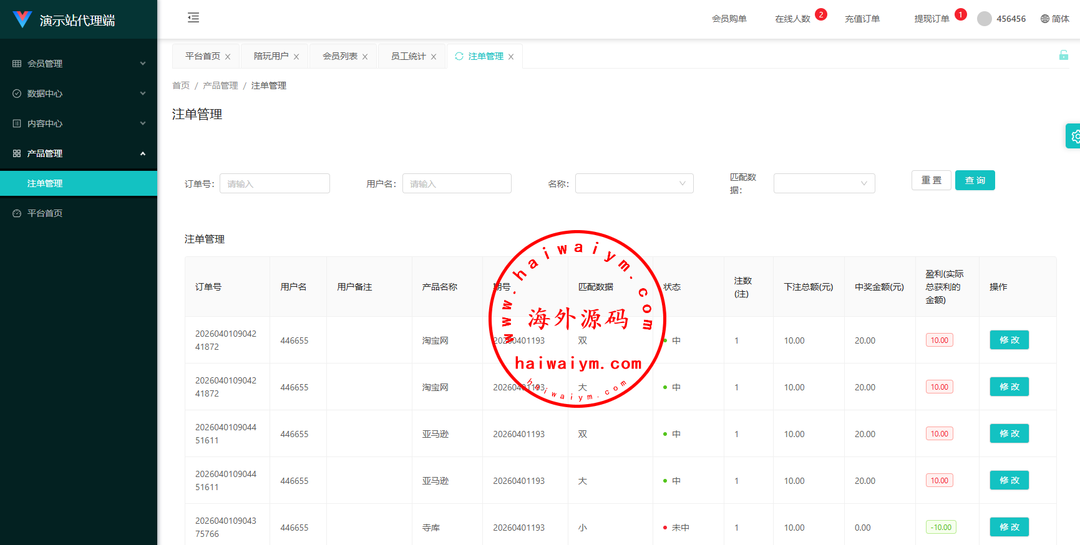Screen dimensions: 1080x545
Task: Collapse the sidebar with the hamburger icon
Action: (193, 17)
